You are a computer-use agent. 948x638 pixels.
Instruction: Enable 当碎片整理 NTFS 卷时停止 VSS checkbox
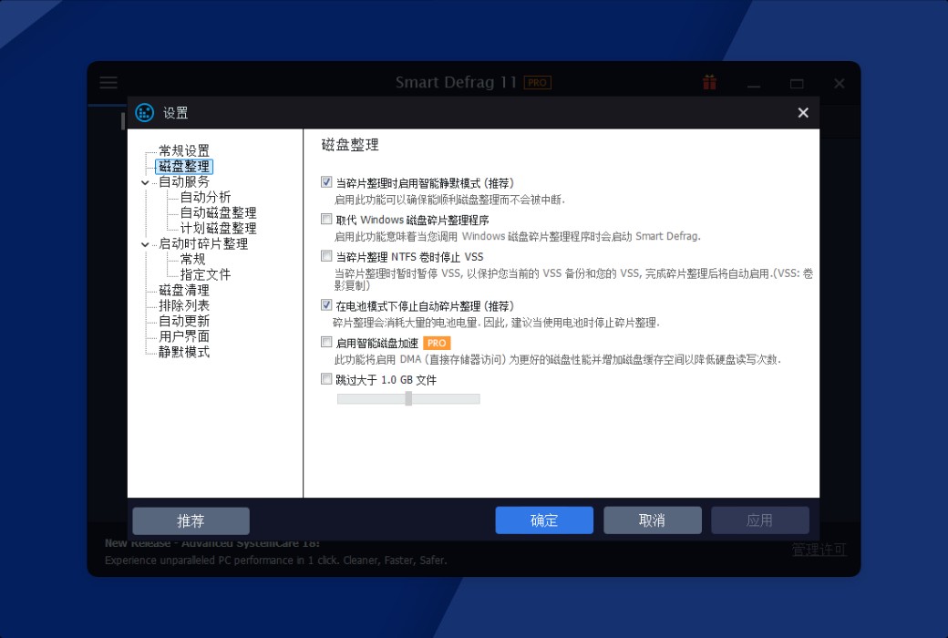click(326, 256)
